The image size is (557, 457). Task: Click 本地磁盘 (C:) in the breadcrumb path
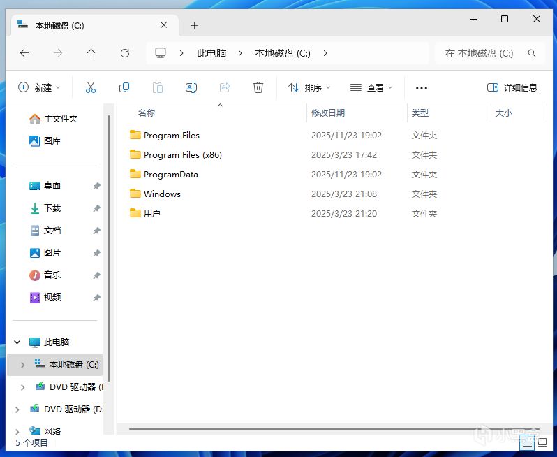click(x=283, y=53)
